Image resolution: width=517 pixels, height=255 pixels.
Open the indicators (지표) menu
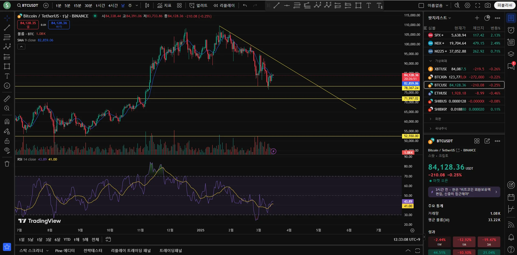pyautogui.click(x=165, y=5)
